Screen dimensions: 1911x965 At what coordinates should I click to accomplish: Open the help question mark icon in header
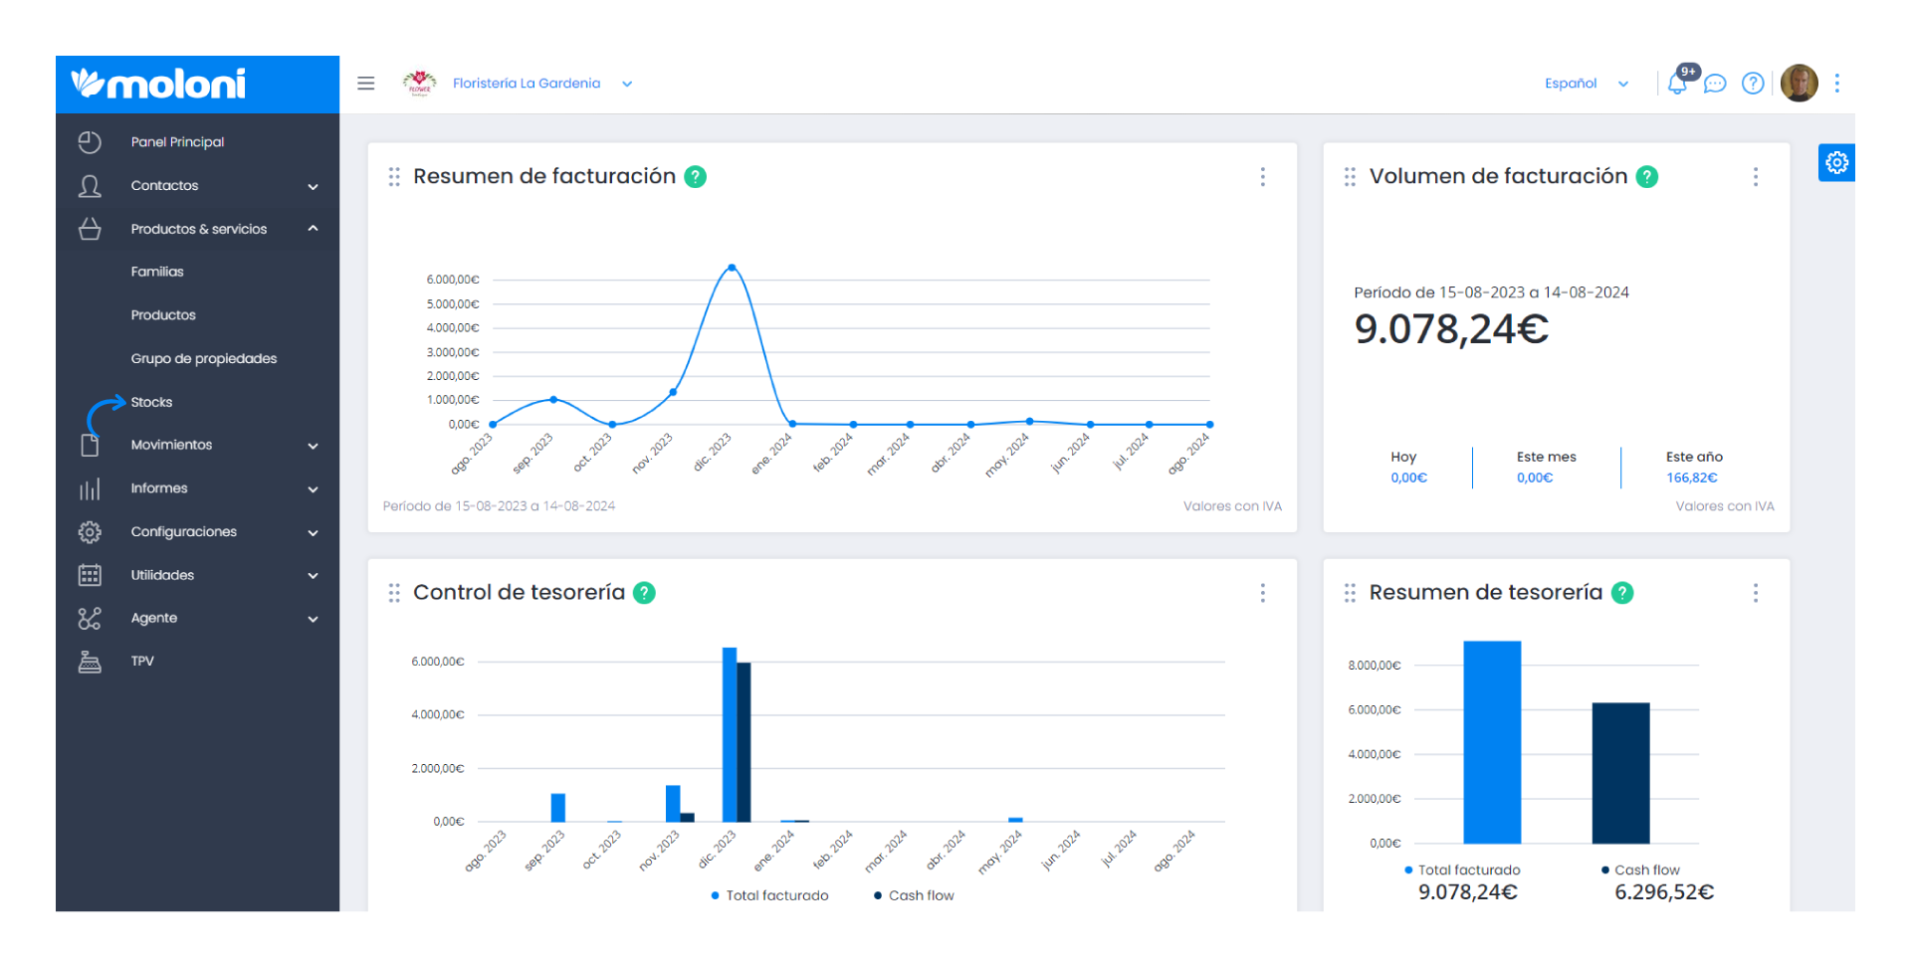[x=1753, y=84]
